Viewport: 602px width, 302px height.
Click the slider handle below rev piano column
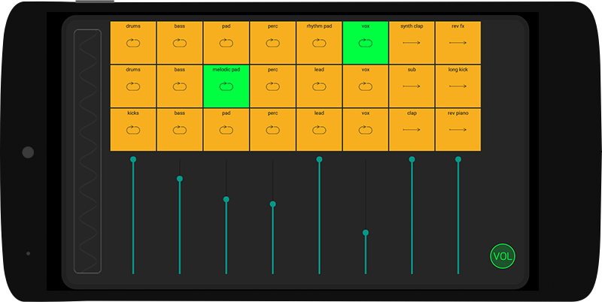458,159
